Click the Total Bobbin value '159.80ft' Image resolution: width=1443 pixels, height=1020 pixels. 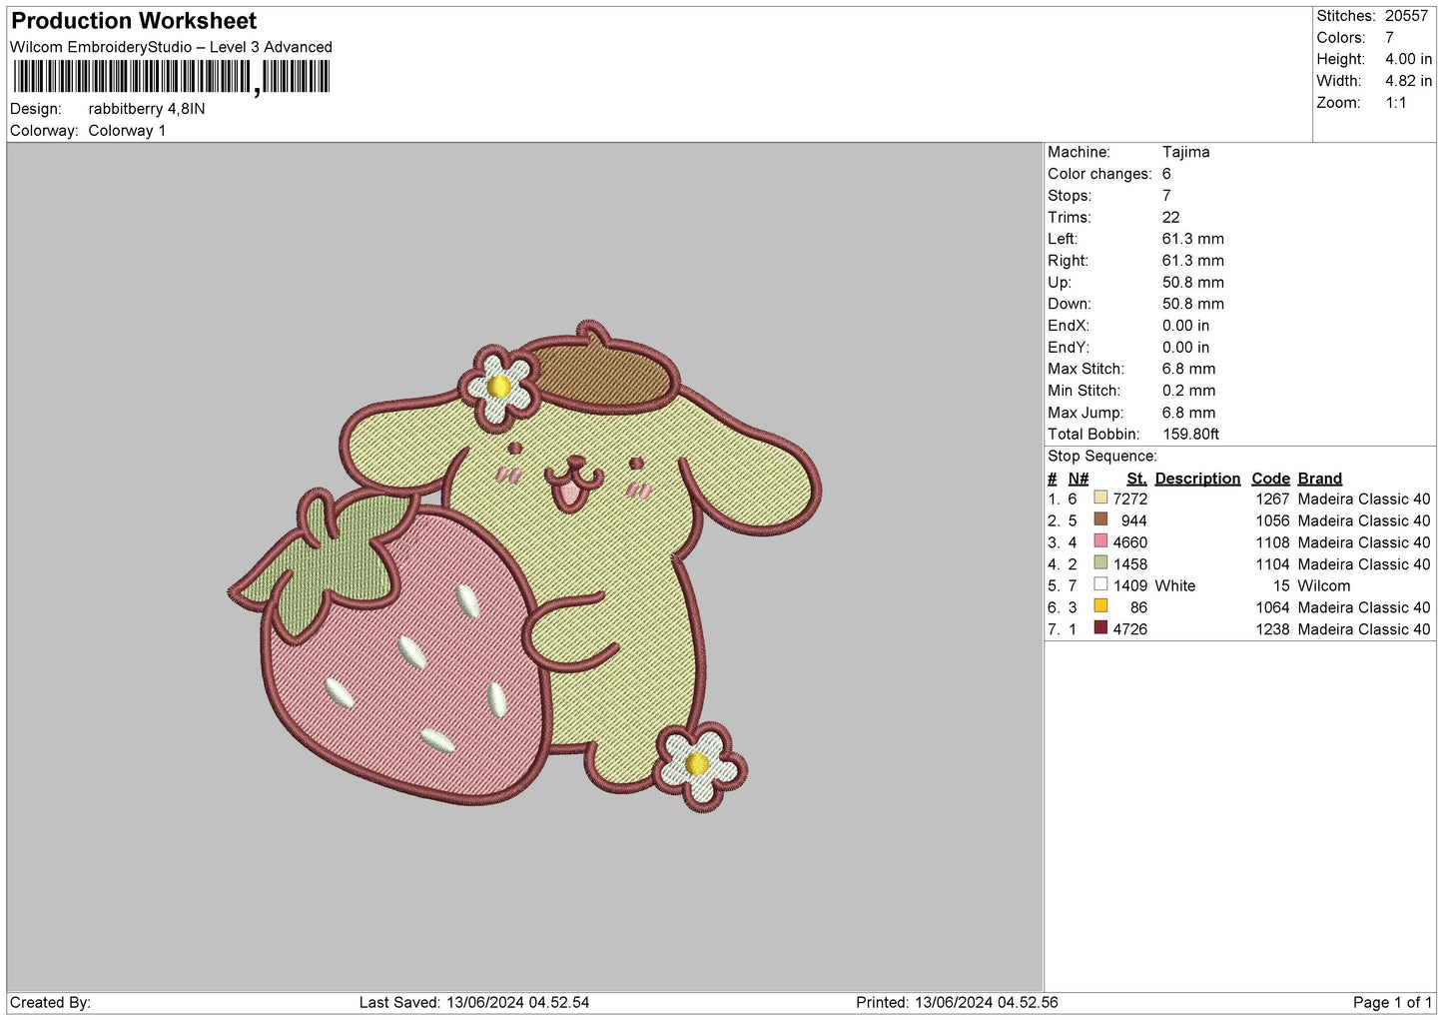click(x=1190, y=435)
